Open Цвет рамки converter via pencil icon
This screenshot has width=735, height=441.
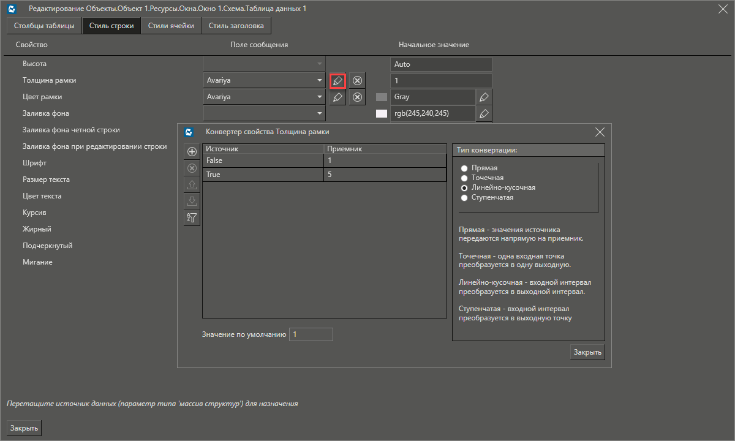337,97
